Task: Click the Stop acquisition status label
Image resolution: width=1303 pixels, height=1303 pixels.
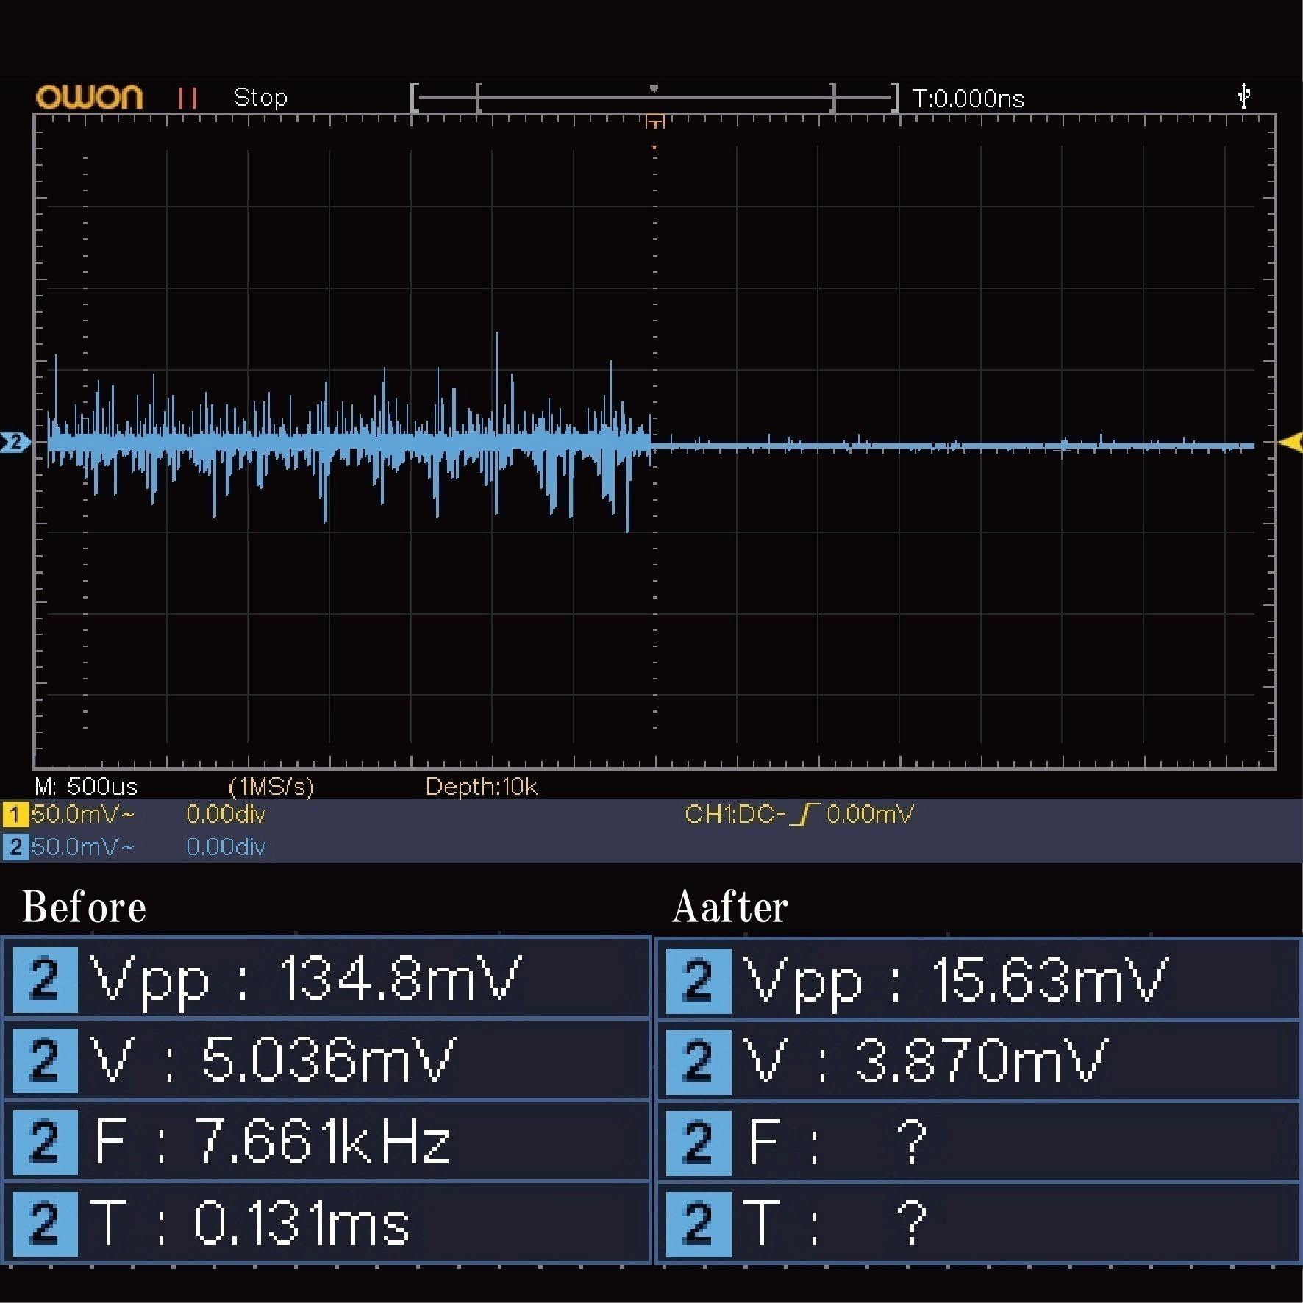Action: point(260,98)
